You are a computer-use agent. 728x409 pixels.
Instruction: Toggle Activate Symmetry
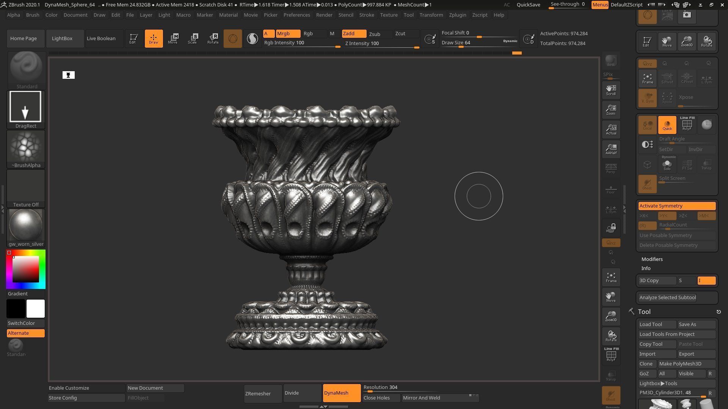677,206
